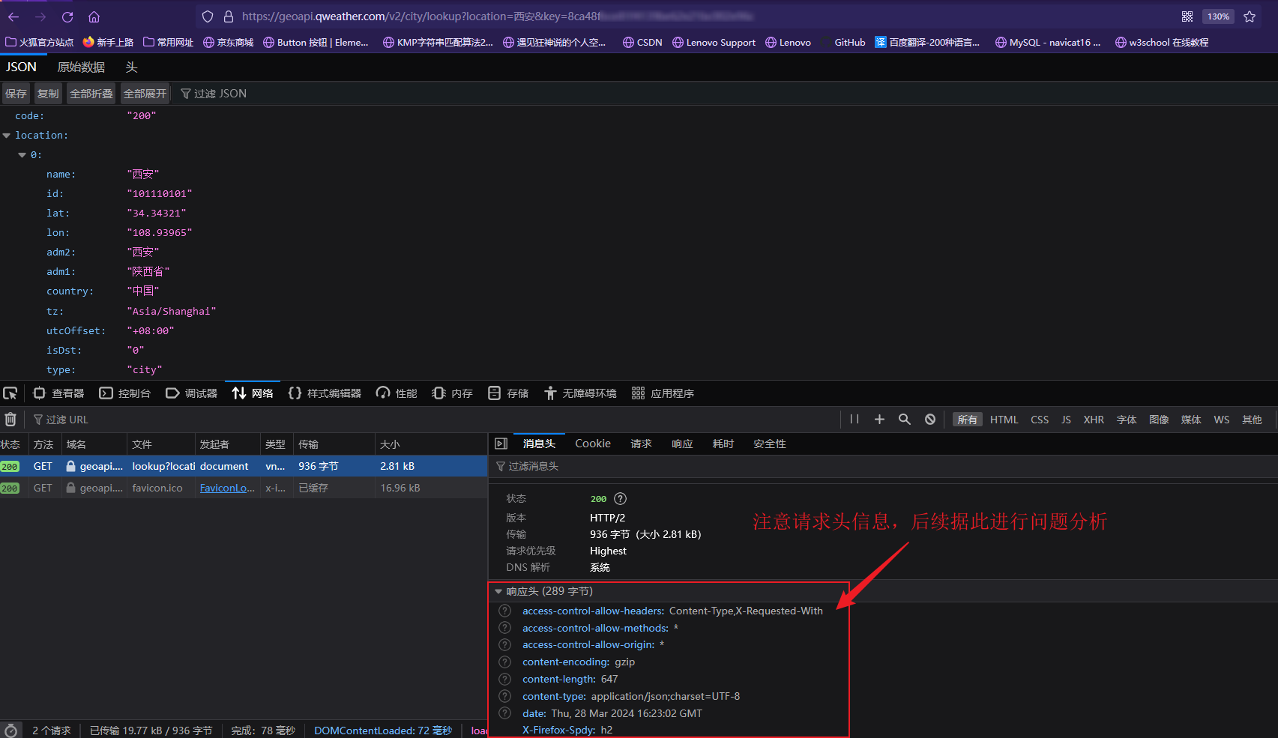
Task: Open the 常用网址 bookmarks folder
Action: 168,43
